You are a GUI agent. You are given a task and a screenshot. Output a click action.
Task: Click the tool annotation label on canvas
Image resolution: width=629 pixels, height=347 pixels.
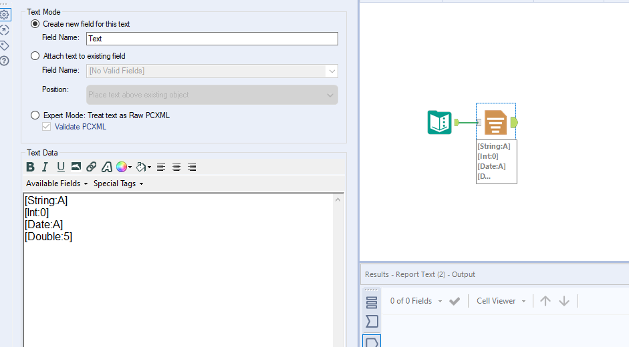click(497, 161)
